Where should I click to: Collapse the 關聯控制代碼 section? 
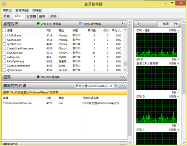tap(123, 86)
